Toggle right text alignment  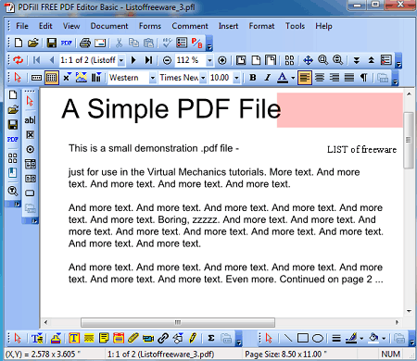[x=335, y=78]
